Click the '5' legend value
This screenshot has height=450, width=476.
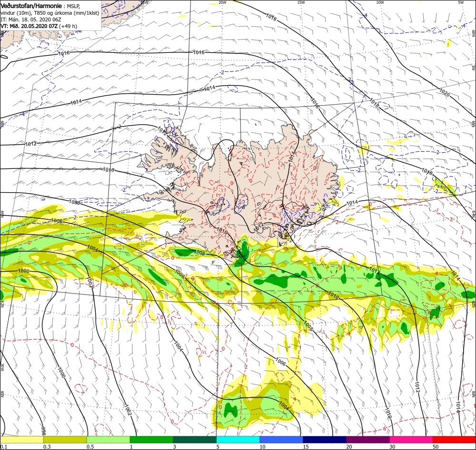pos(218,447)
